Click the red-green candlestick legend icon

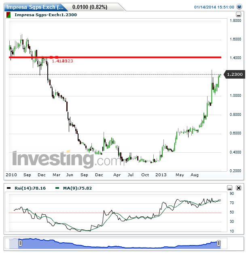coord(8,15)
